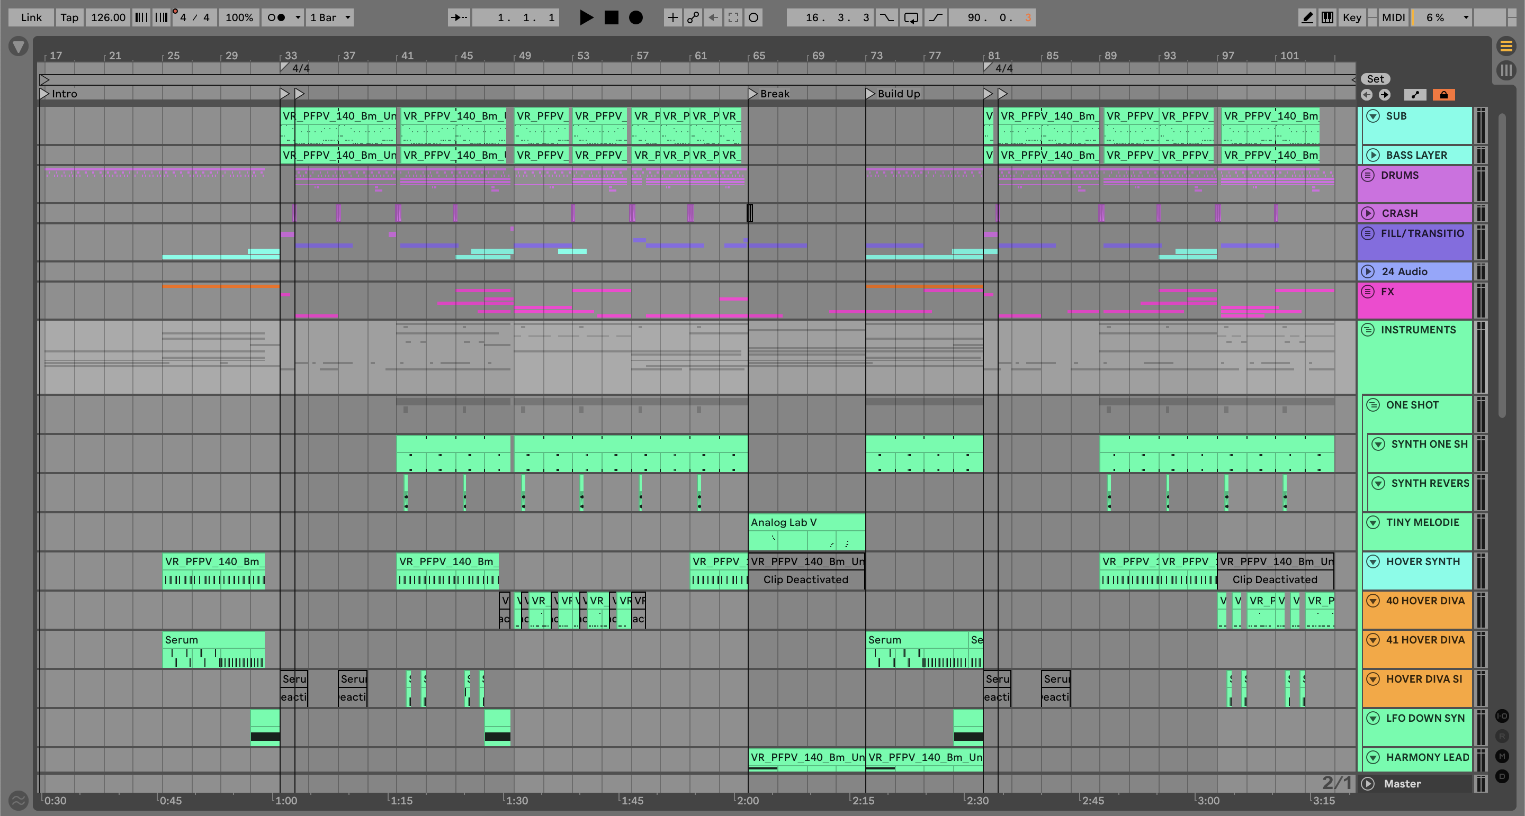Click the Tap tempo button
Image resolution: width=1525 pixels, height=816 pixels.
(x=69, y=18)
